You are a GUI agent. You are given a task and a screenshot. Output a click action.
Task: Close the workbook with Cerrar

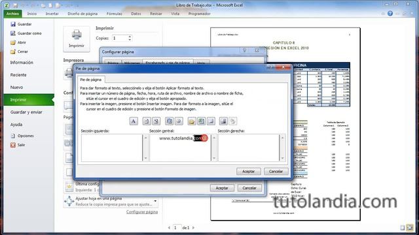[19, 52]
